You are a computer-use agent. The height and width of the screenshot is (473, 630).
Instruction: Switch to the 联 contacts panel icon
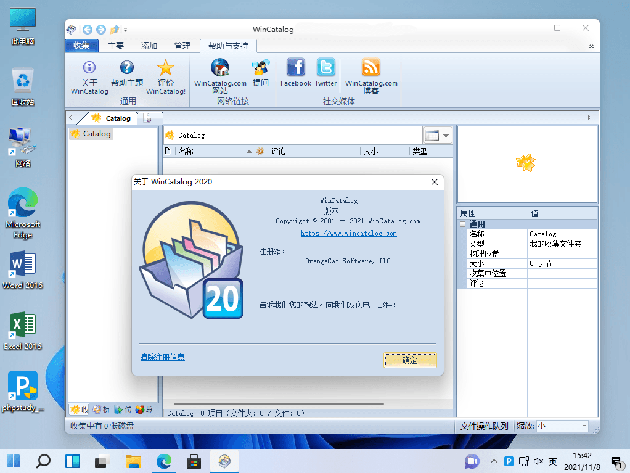click(144, 409)
